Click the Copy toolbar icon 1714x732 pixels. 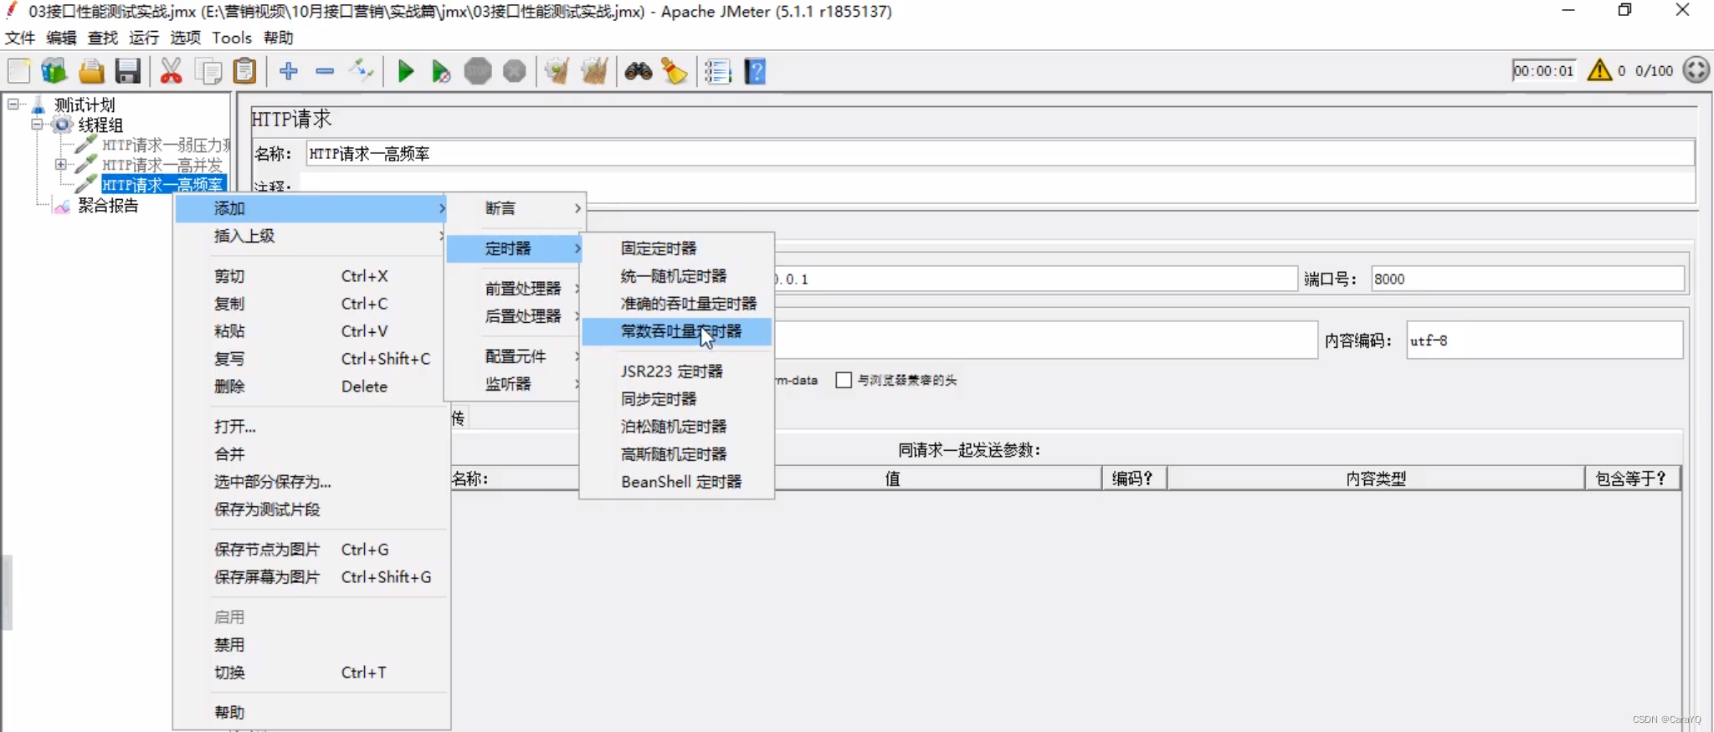208,71
